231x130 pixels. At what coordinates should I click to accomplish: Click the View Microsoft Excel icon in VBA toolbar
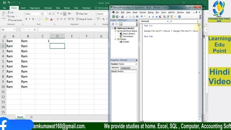(113, 17)
